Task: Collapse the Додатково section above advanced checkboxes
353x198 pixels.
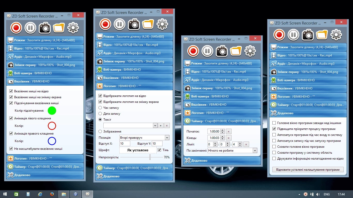Action: [x=308, y=113]
